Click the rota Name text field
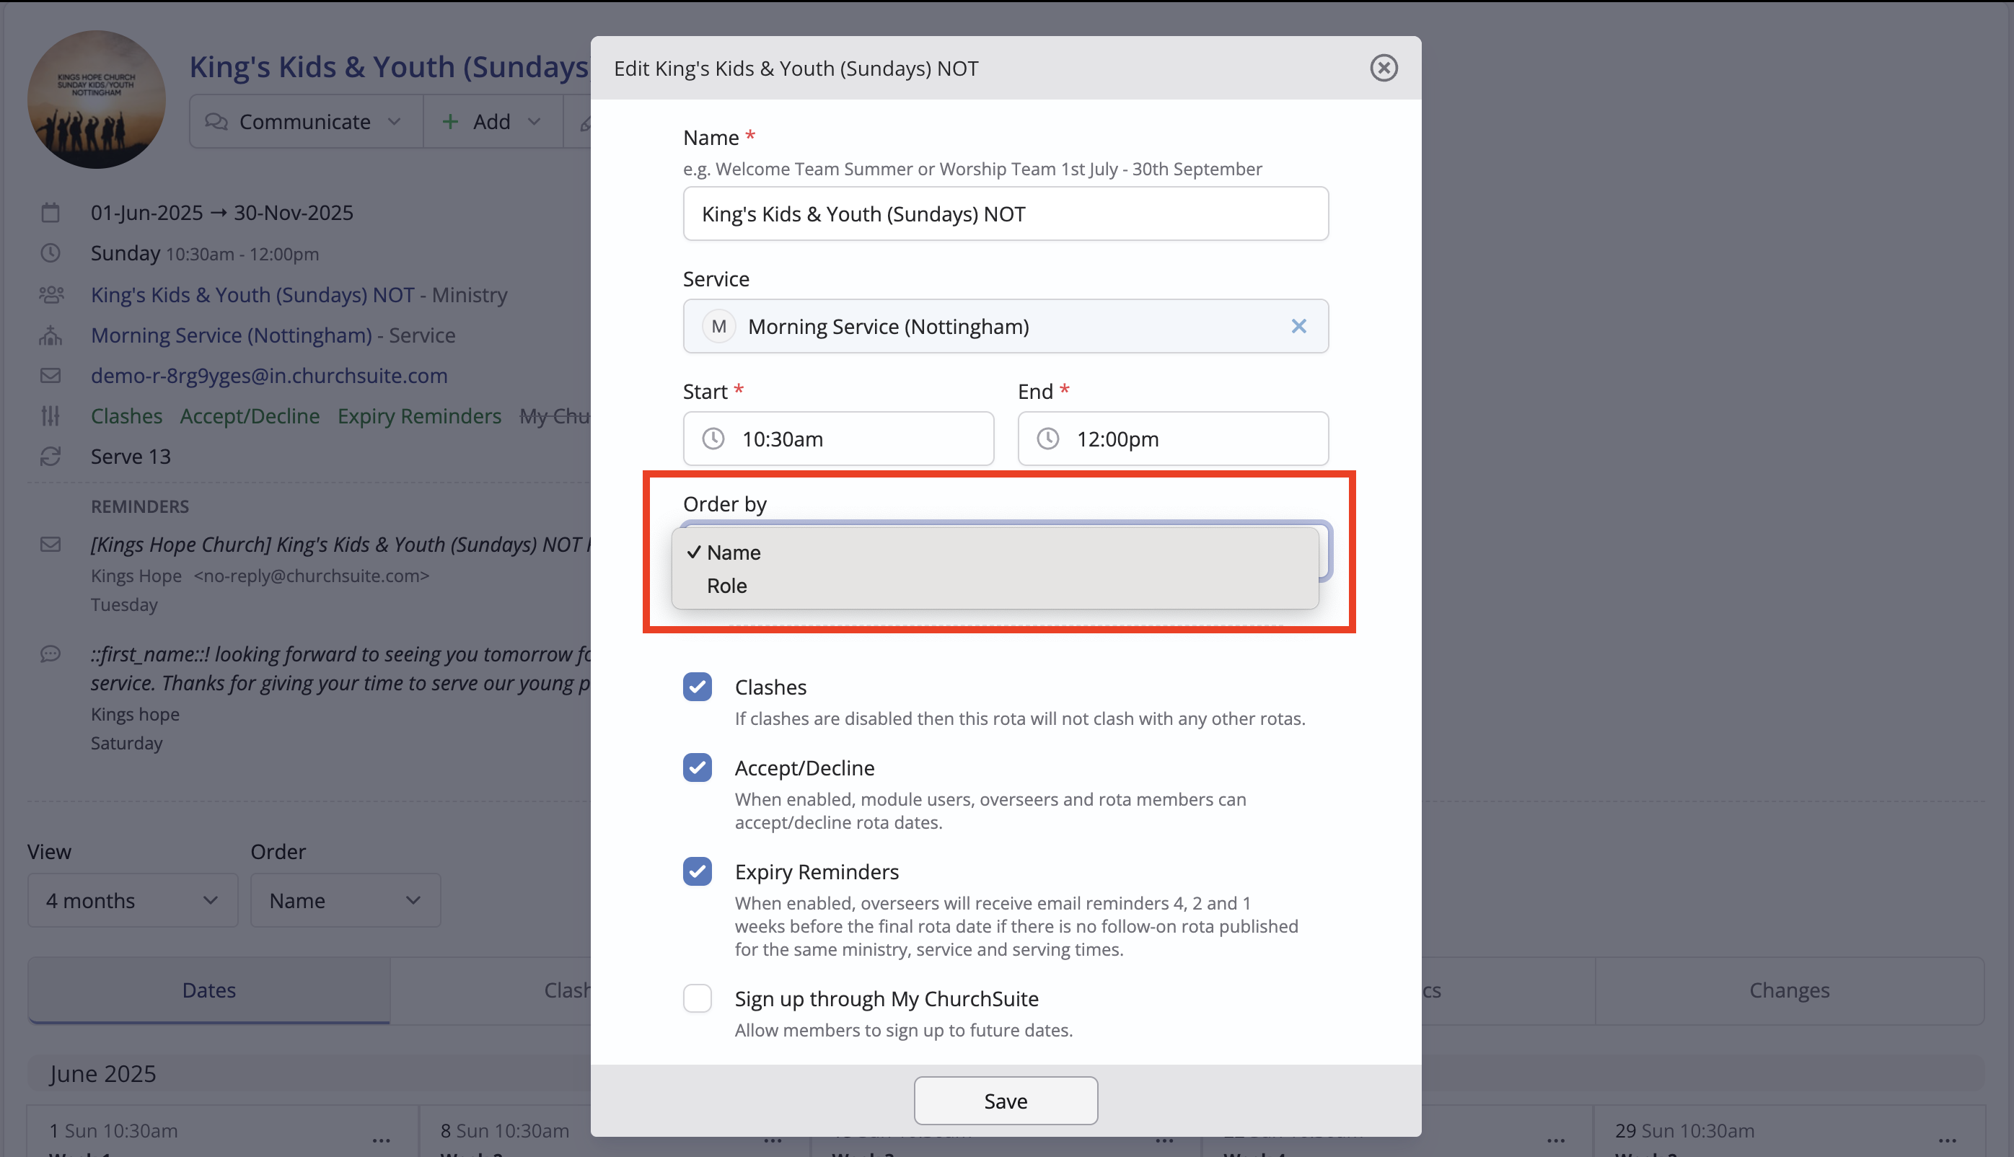 pyautogui.click(x=1005, y=214)
